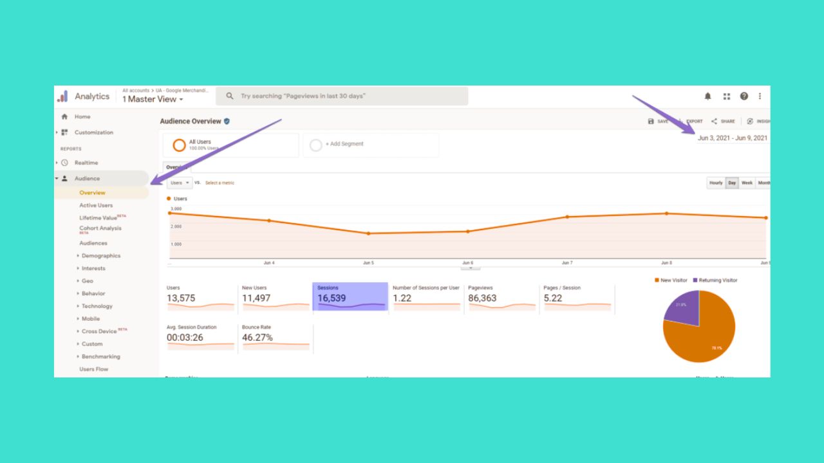Switch chart to Day view
The image size is (824, 463).
[732, 183]
